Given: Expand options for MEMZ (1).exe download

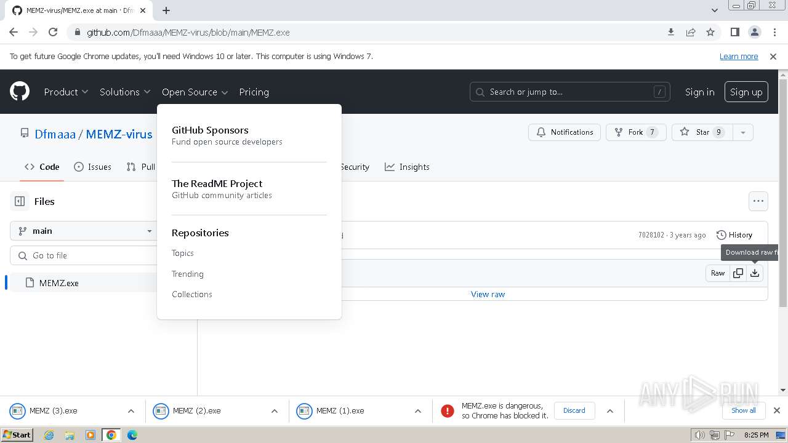Looking at the screenshot, I should click(417, 411).
